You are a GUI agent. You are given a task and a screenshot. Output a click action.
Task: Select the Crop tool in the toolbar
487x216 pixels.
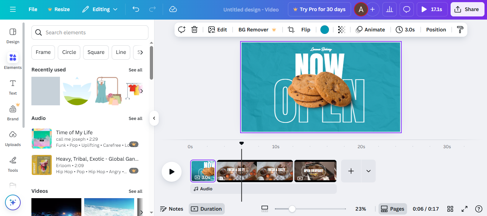pos(291,29)
